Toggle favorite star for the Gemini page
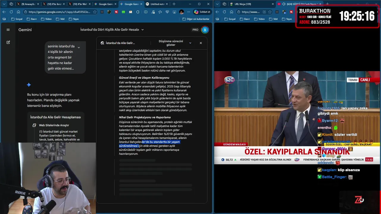This screenshot has width=381, height=214. (95, 12)
